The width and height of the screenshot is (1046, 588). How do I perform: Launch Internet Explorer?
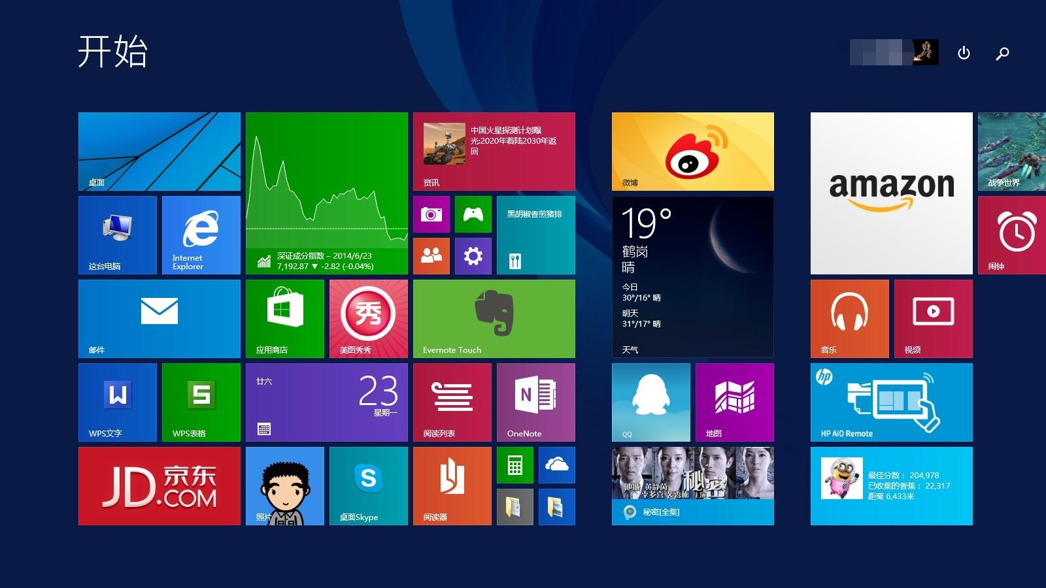(x=201, y=235)
